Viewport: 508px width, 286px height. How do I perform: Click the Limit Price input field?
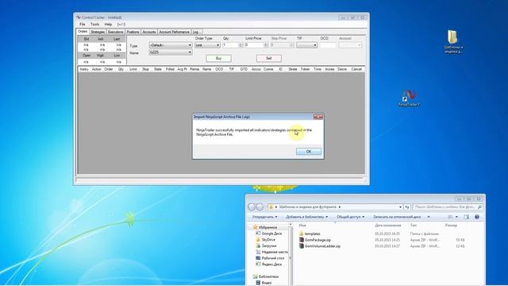pyautogui.click(x=254, y=45)
